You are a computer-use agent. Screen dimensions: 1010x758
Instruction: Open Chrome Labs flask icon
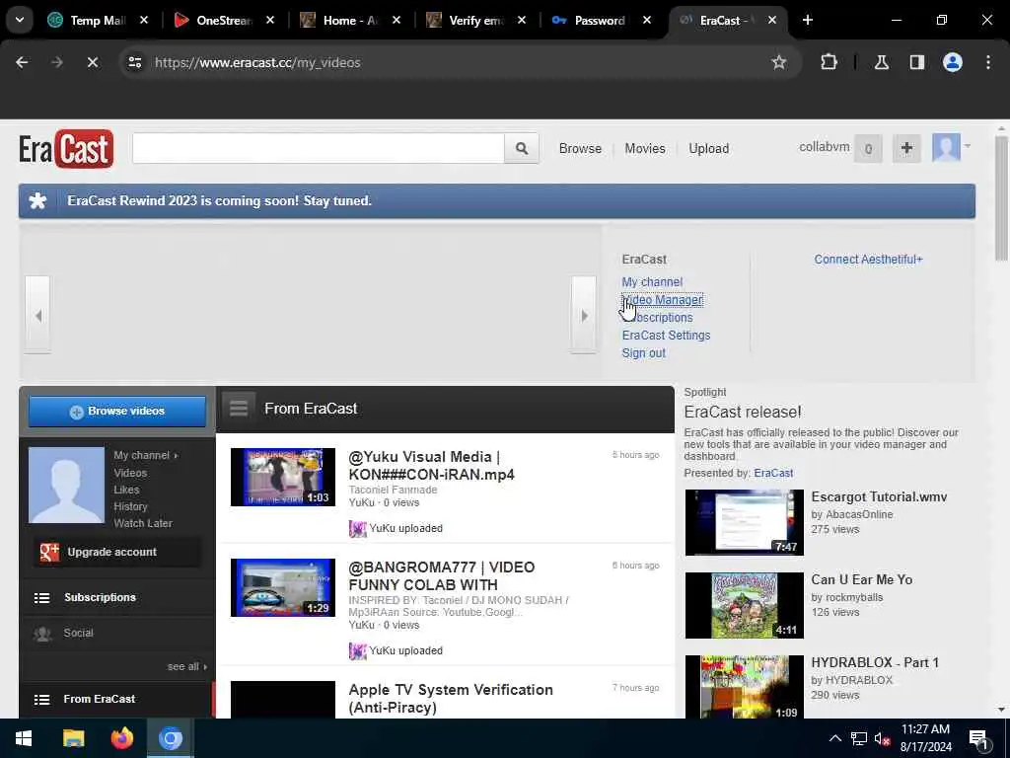click(x=881, y=62)
